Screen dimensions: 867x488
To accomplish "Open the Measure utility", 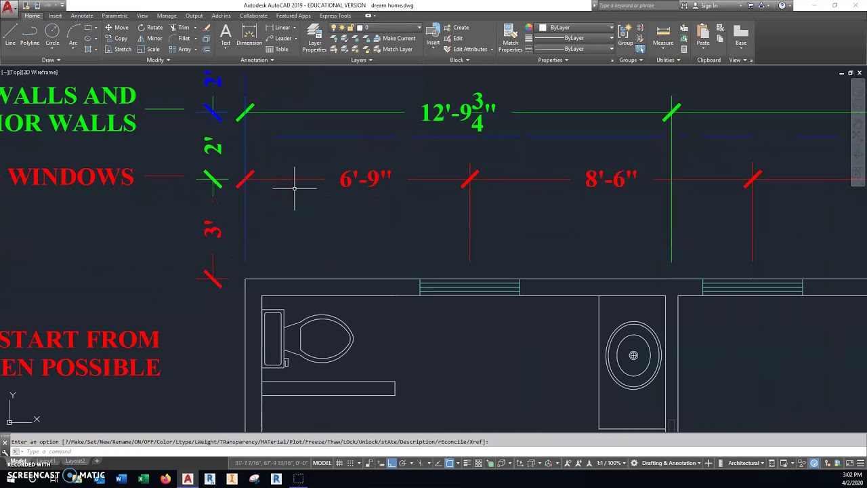I will [x=663, y=35].
